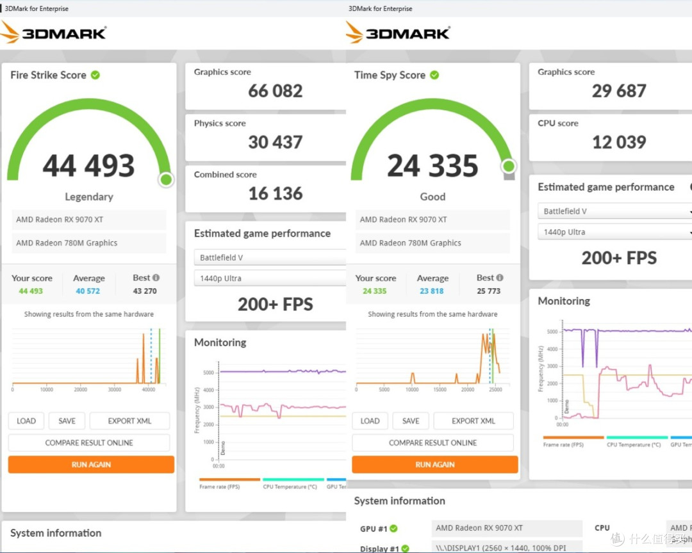Image resolution: width=692 pixels, height=553 pixels.
Task: Click info icon next to Best 25 773
Action: (500, 277)
